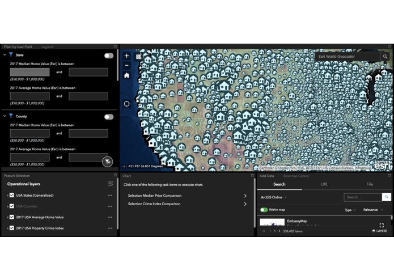The height and width of the screenshot is (280, 394).
Task: Uncheck 2017 USA Average Home Value layer
Action: coord(12,217)
